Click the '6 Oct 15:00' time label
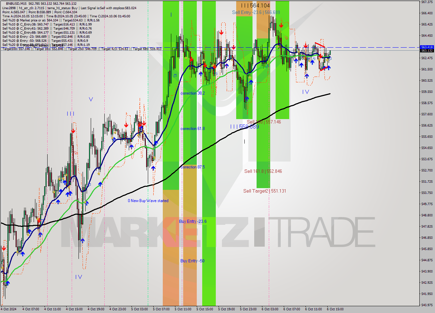The height and width of the screenshot is (313, 435). click(335, 309)
